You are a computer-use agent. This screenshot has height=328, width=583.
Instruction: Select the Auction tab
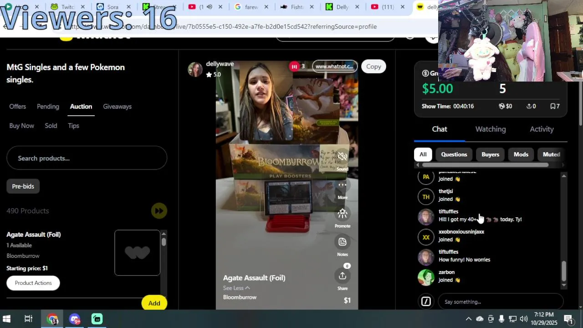click(81, 107)
